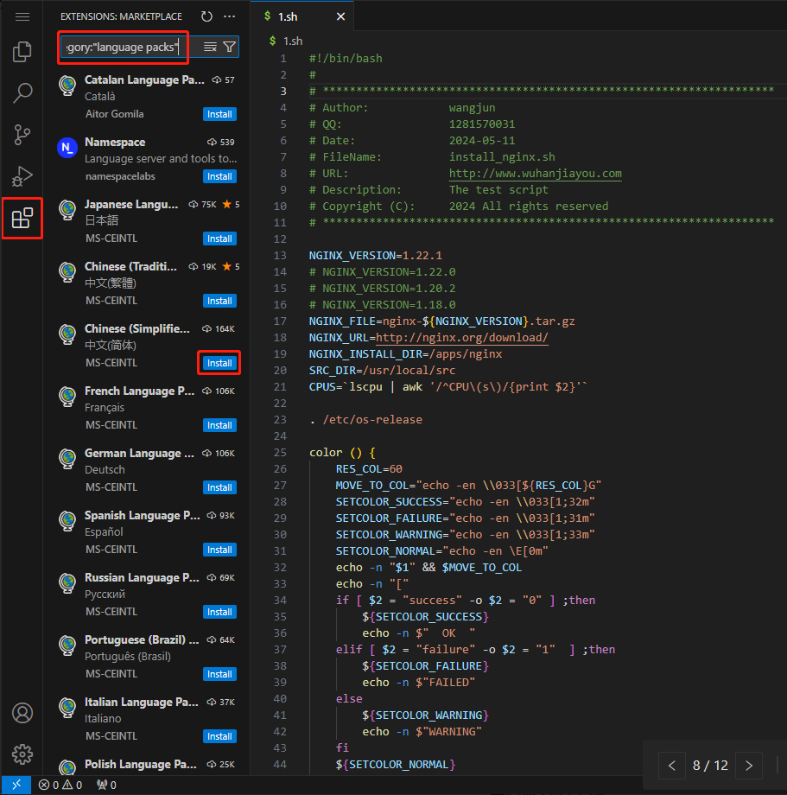The image size is (787, 795).
Task: Refresh the extensions list
Action: [x=206, y=16]
